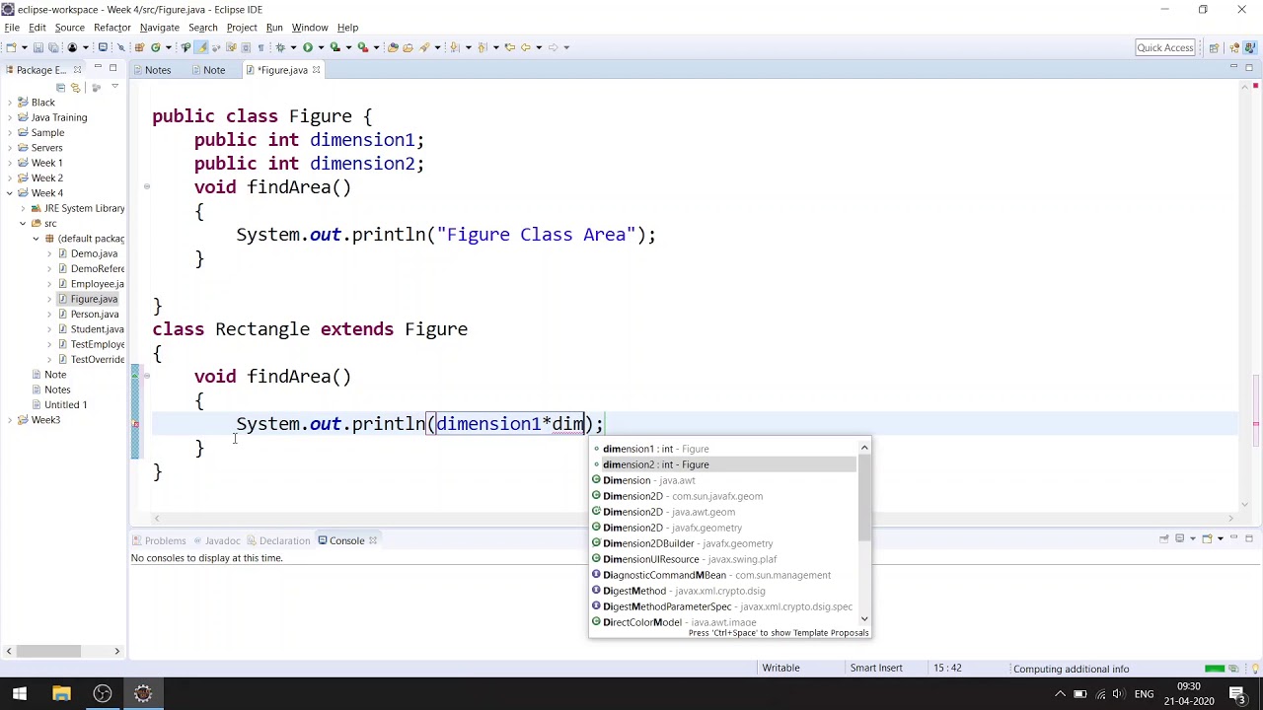Click the green Run button in the toolbar
This screenshot has width=1263, height=710.
coord(308,47)
